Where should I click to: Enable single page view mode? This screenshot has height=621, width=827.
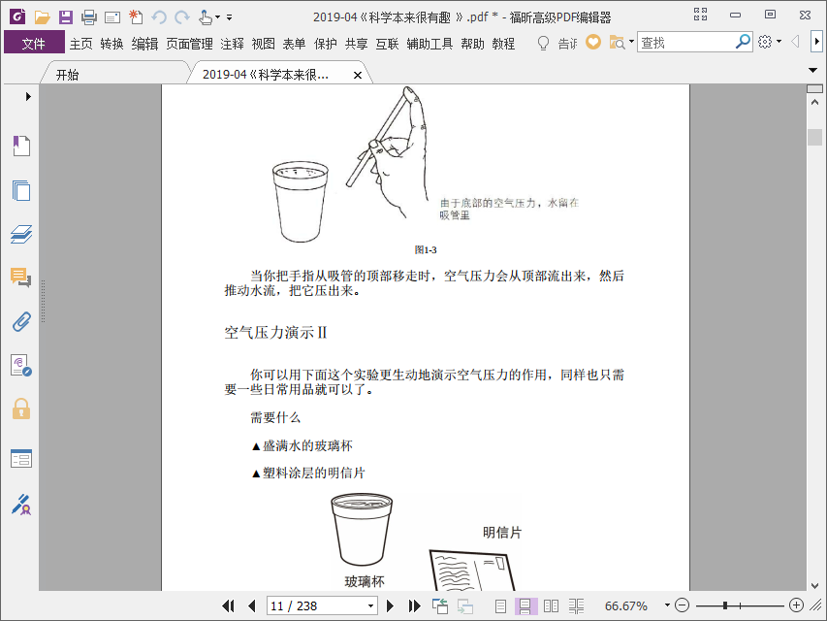[500, 605]
